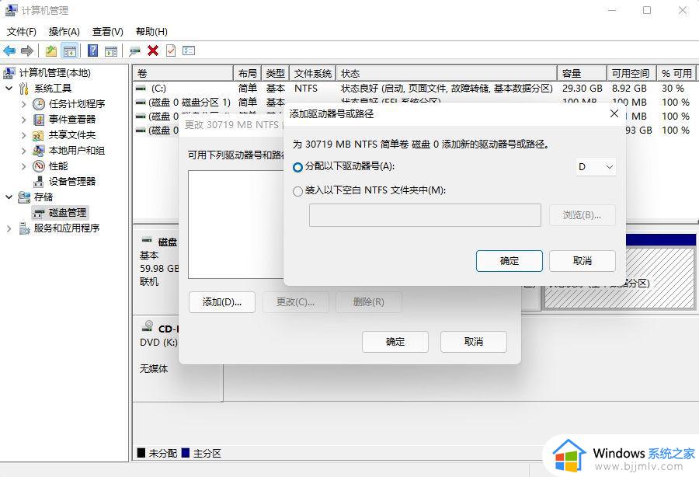The width and height of the screenshot is (699, 477).
Task: Sort by the 状态 column header
Action: [x=447, y=73]
